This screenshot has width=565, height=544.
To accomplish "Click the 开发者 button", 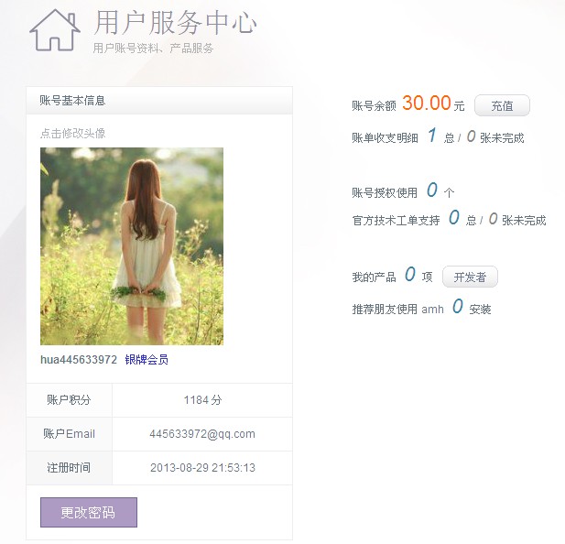I will (470, 277).
